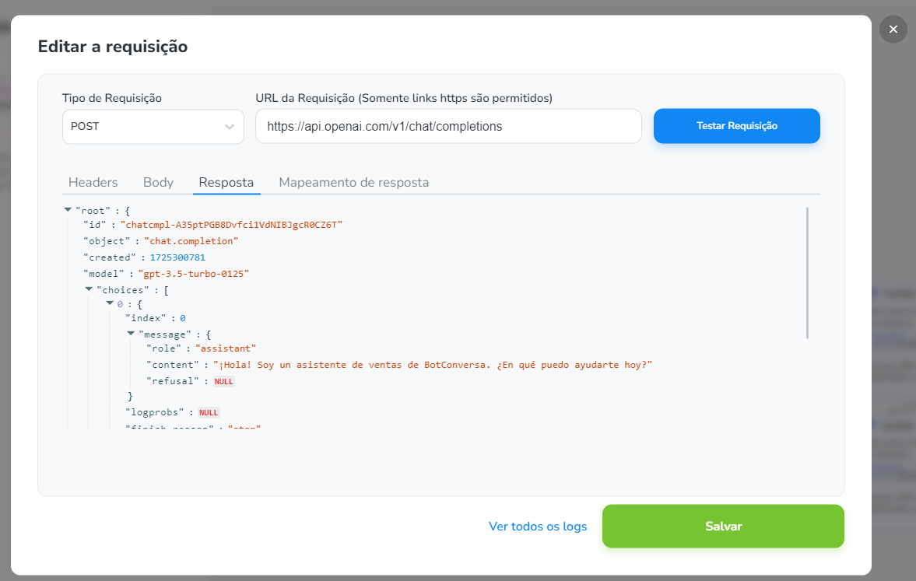Click the JSON response vertical scrollbar

click(x=807, y=272)
